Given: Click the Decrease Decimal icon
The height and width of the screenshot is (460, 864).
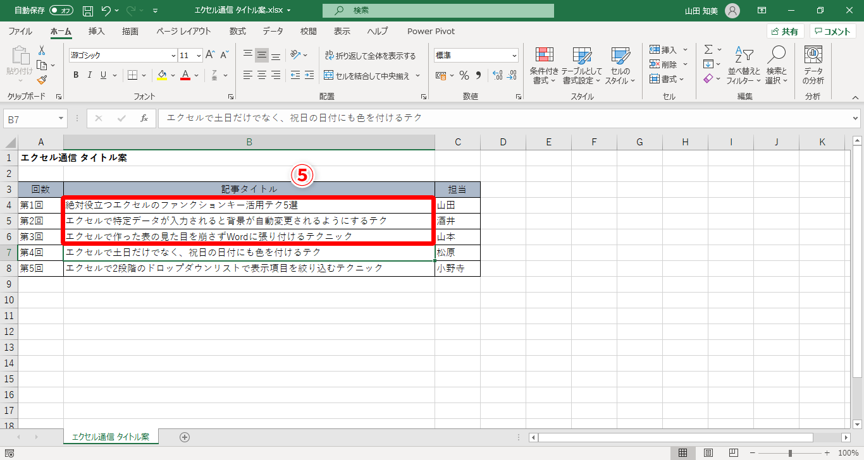Looking at the screenshot, I should pos(513,75).
